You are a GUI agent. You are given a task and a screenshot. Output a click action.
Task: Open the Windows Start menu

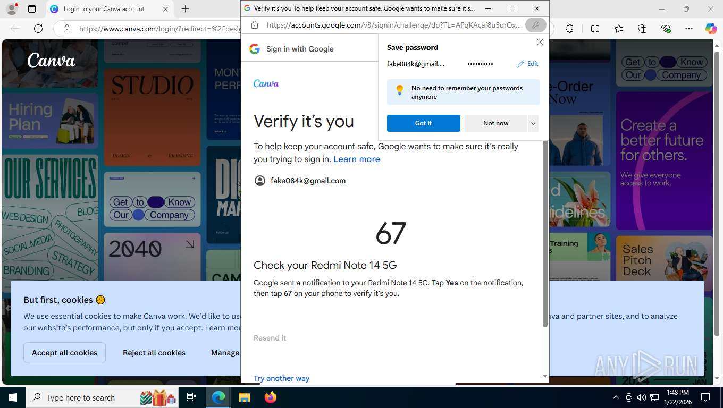13,397
